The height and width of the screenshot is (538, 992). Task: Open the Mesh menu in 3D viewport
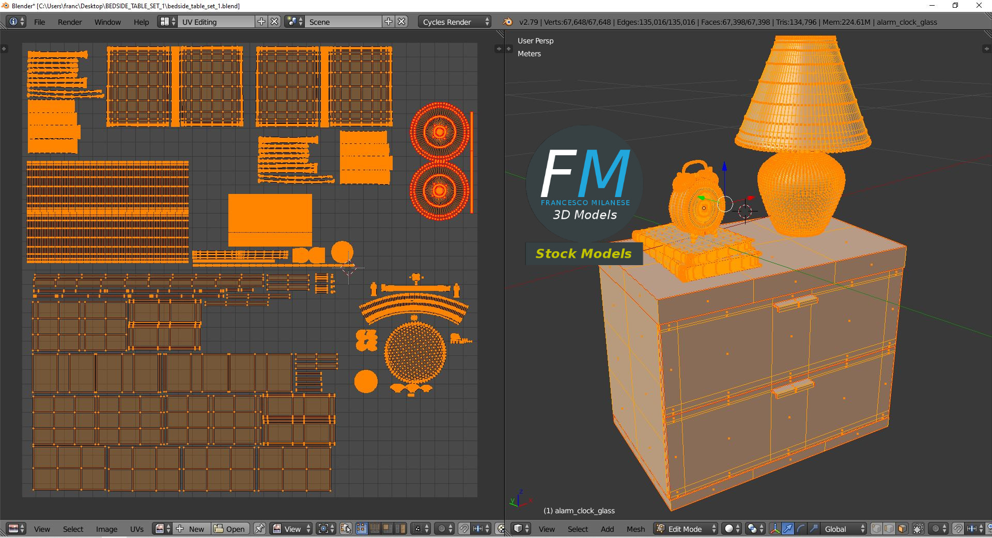[x=636, y=529]
